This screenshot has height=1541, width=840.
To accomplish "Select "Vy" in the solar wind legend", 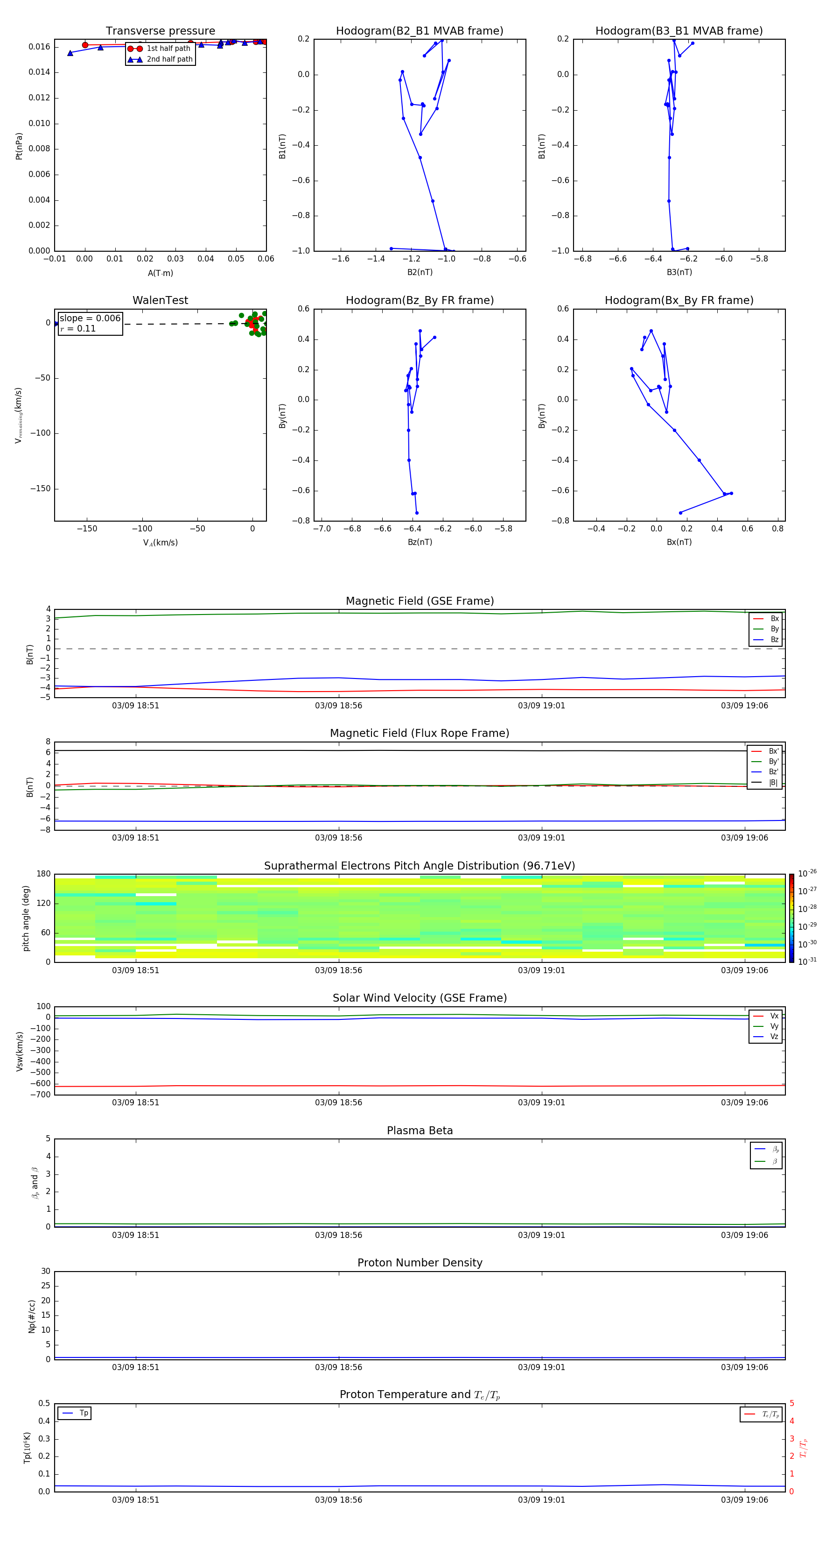I will pos(766,1026).
